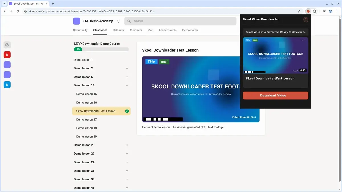Expand Demo lesson 6 section

point(127,77)
